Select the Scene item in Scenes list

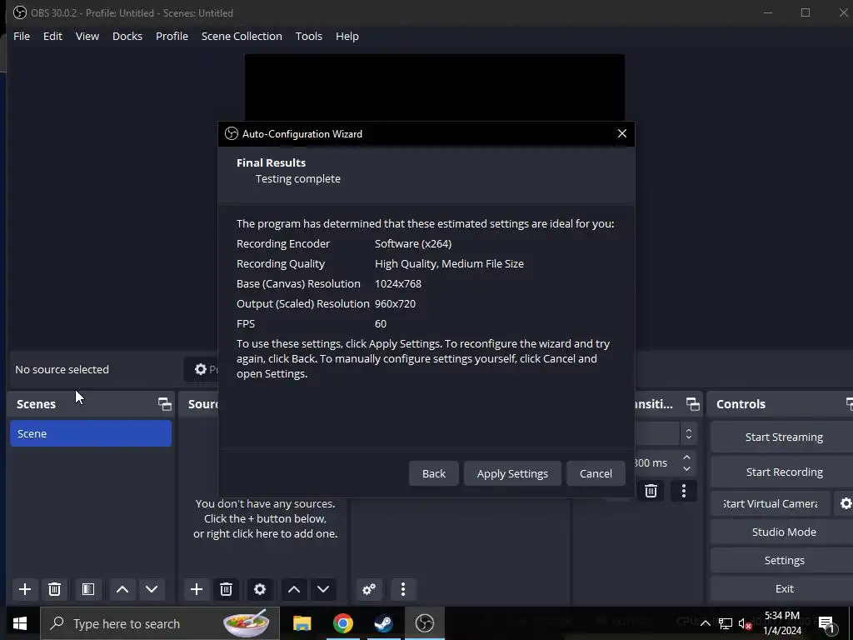click(x=91, y=433)
